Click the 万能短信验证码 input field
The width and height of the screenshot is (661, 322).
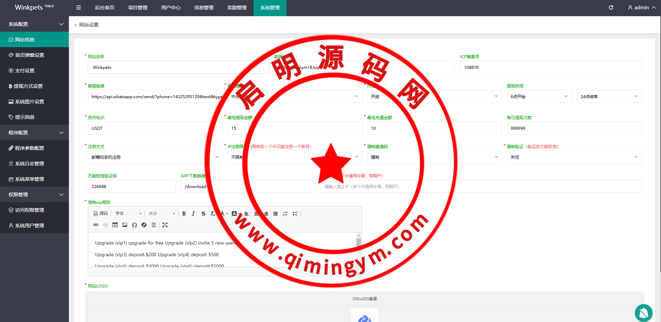[x=132, y=186]
